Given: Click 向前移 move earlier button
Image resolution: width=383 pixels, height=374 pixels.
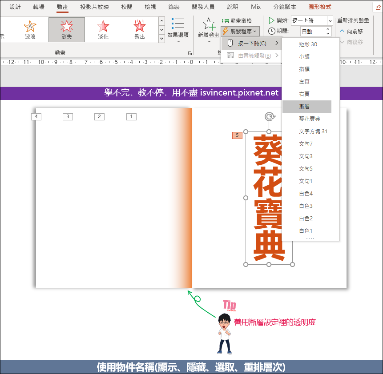Looking at the screenshot, I should [351, 32].
